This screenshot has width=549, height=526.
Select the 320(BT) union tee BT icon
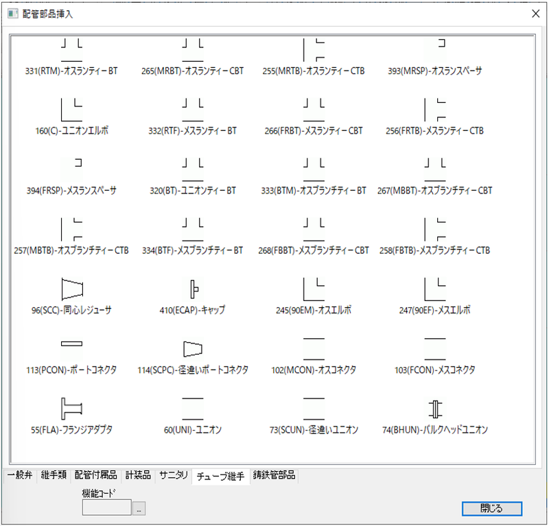click(x=193, y=169)
